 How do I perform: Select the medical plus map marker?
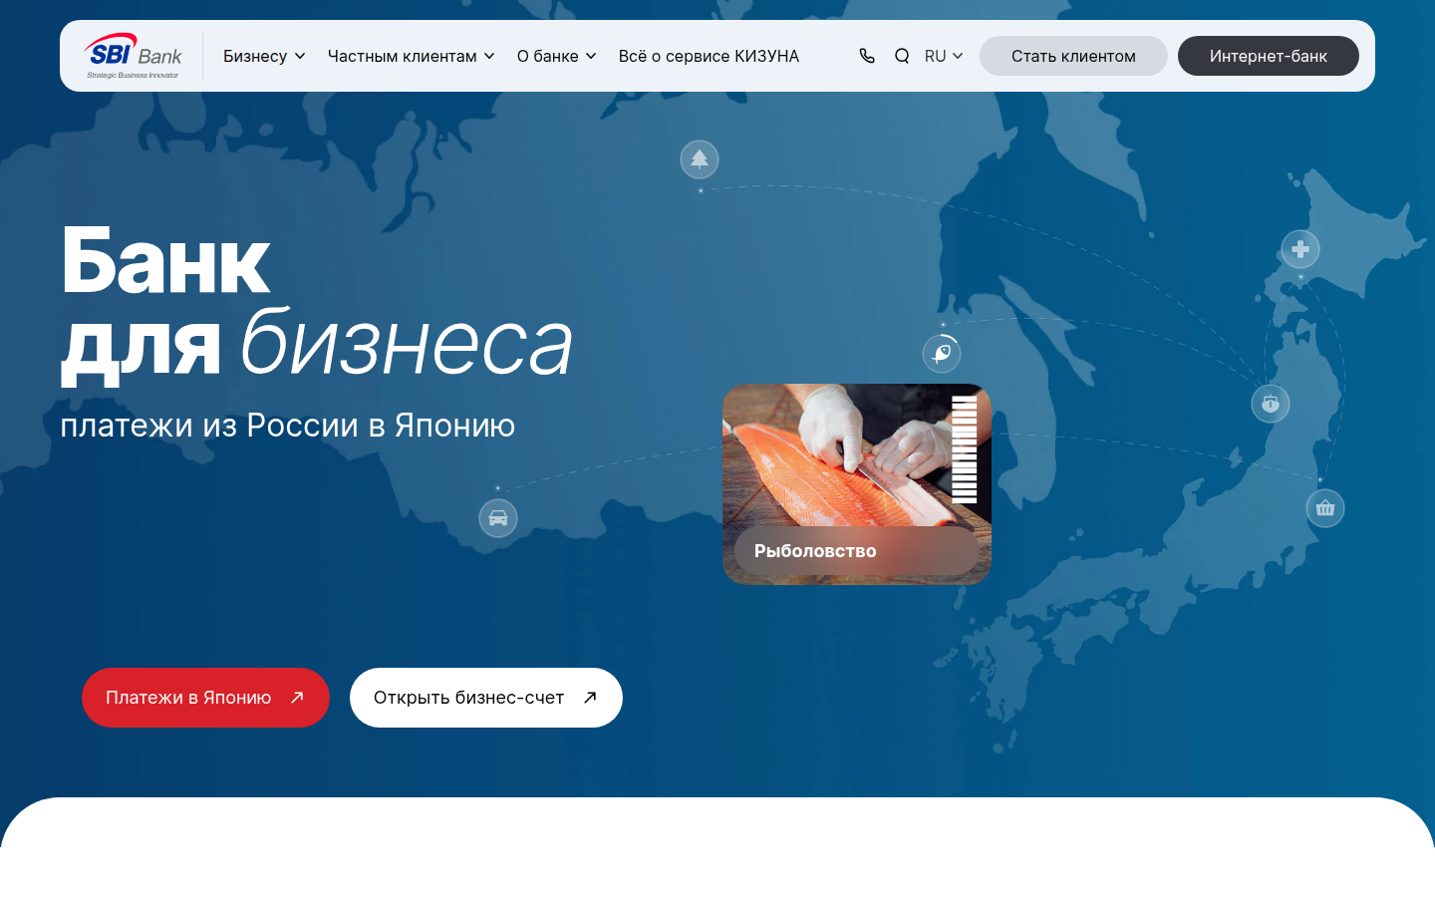1300,249
